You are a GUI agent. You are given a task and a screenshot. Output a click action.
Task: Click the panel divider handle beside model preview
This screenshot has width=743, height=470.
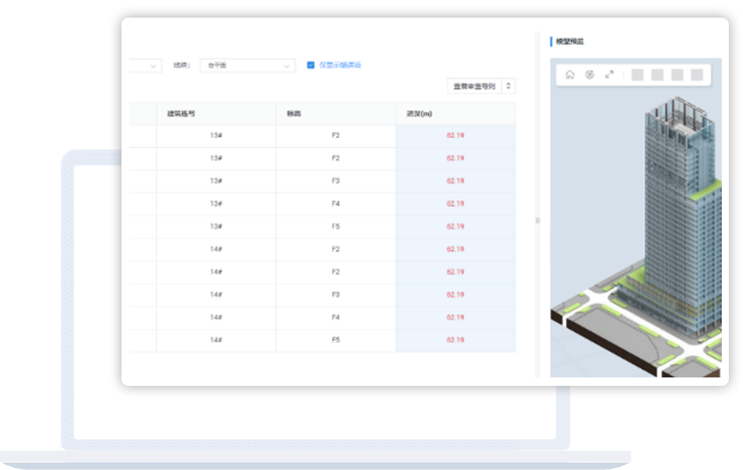(x=537, y=221)
